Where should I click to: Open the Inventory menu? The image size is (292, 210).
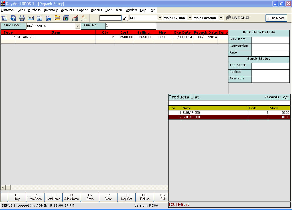pos(51,10)
